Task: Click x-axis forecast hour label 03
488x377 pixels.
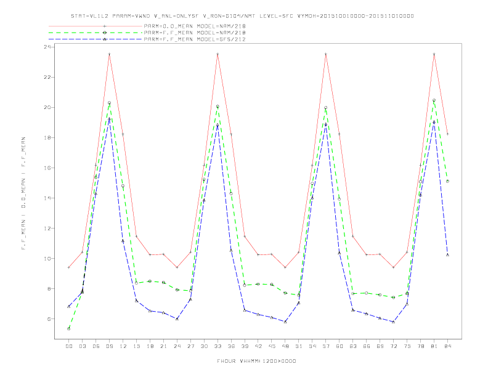Action: click(82, 346)
